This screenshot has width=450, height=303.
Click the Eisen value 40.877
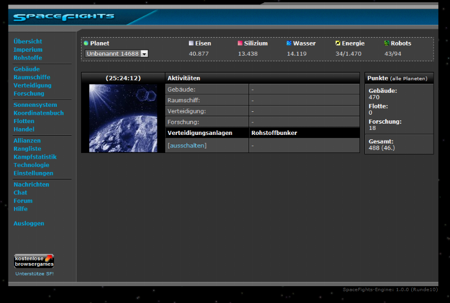(x=199, y=53)
